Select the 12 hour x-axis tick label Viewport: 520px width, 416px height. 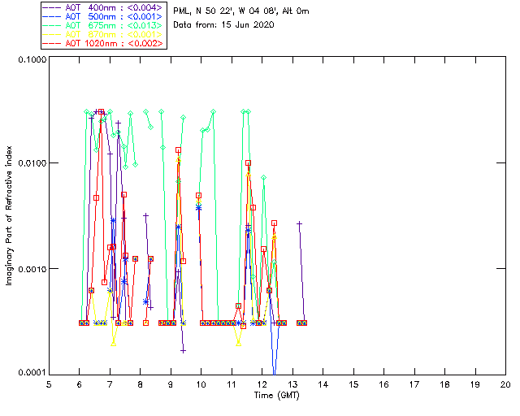pos(262,383)
